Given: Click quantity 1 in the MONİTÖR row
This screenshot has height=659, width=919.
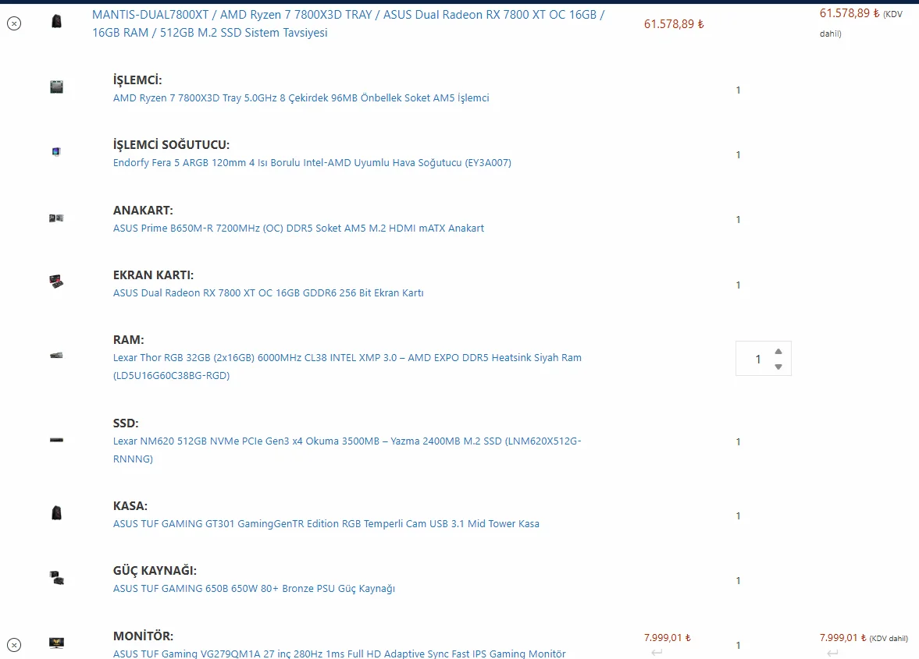Looking at the screenshot, I should coord(738,645).
